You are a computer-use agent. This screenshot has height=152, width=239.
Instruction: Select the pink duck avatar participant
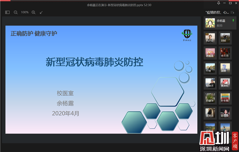click(x=210, y=53)
